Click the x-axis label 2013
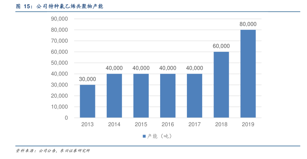Screen dimensions: 307x159 coord(87,124)
